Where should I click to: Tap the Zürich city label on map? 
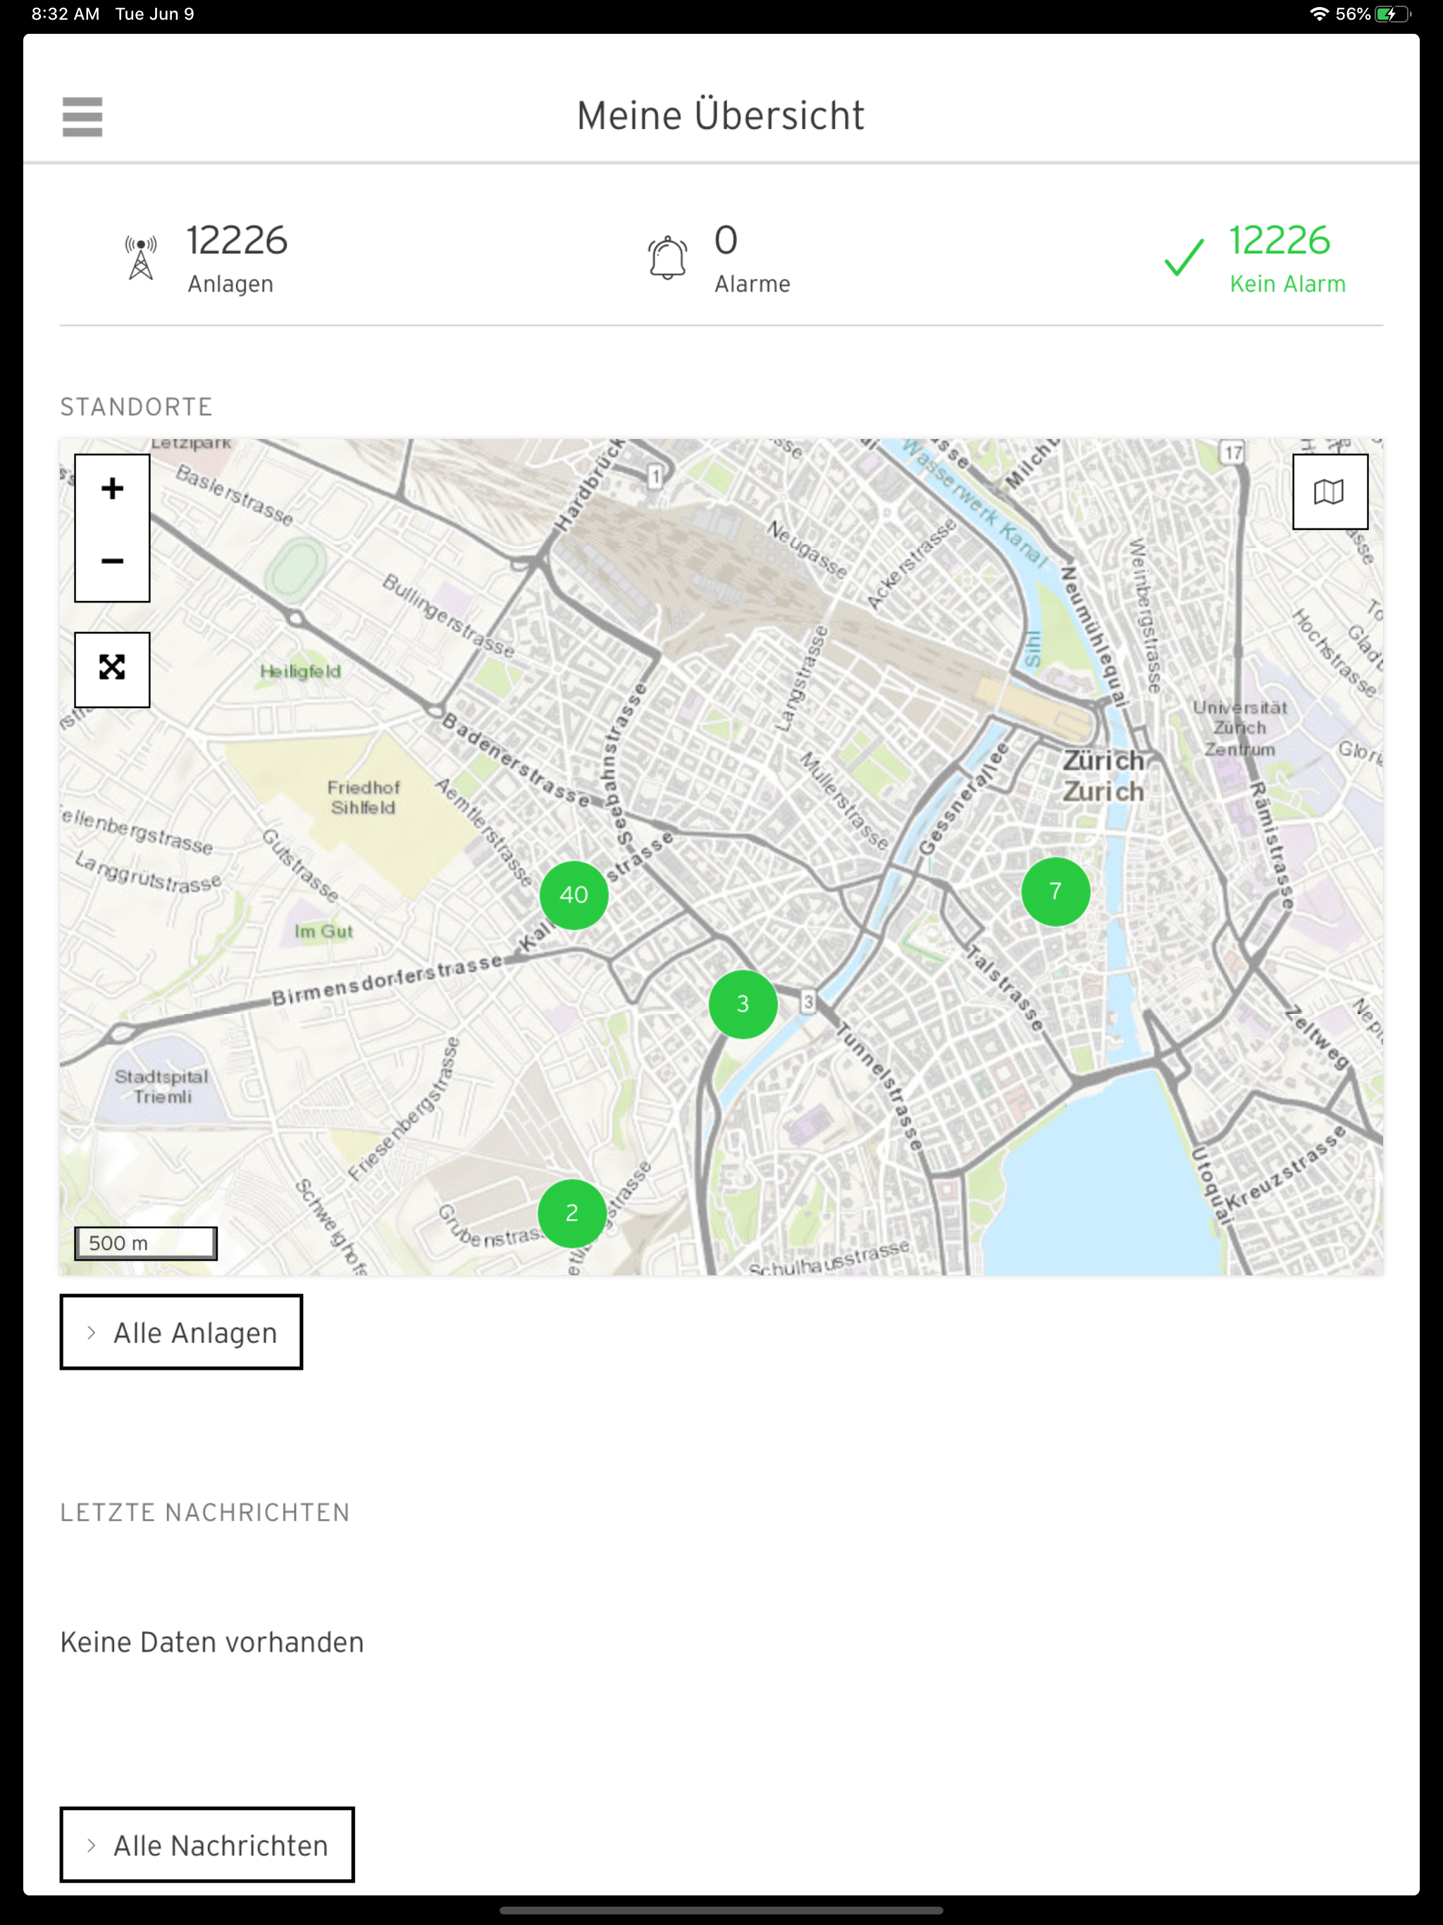pos(1103,776)
